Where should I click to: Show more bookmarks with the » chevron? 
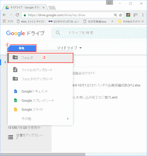(x=112, y=21)
